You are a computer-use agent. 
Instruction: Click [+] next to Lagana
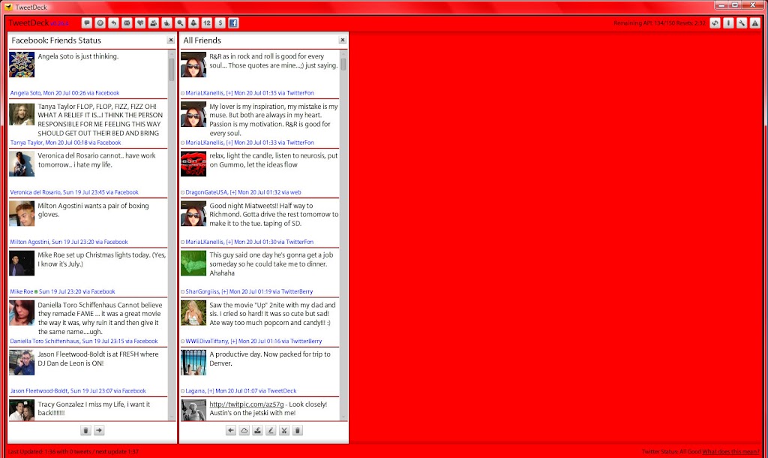(x=211, y=391)
